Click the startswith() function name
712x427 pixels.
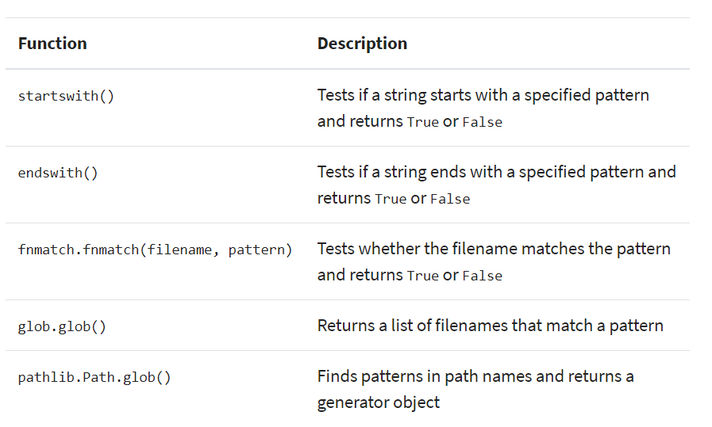(66, 96)
